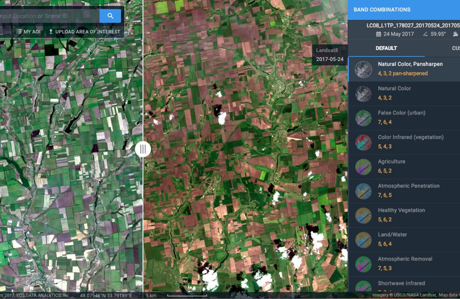This screenshot has height=299, width=460.
Task: Click the blue search magnifier button
Action: coord(110,16)
